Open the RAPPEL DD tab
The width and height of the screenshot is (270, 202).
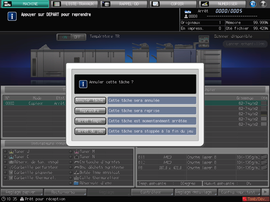click(124, 4)
